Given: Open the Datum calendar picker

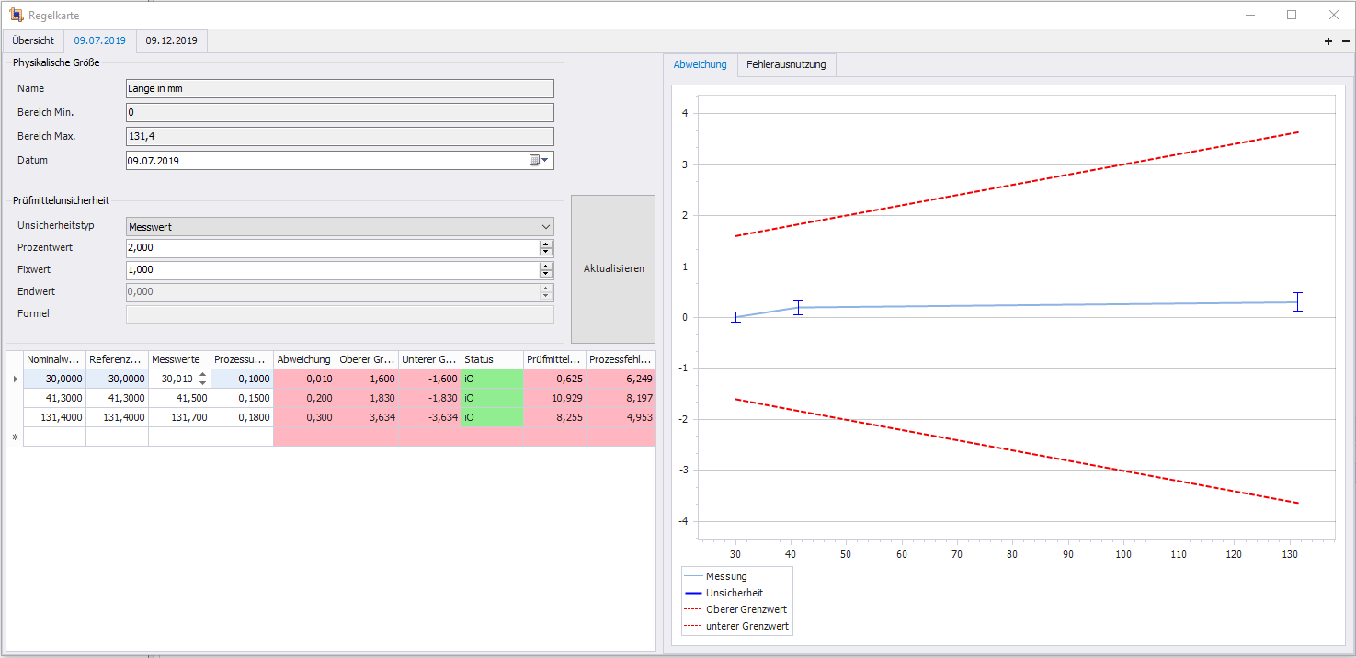Looking at the screenshot, I should (540, 160).
